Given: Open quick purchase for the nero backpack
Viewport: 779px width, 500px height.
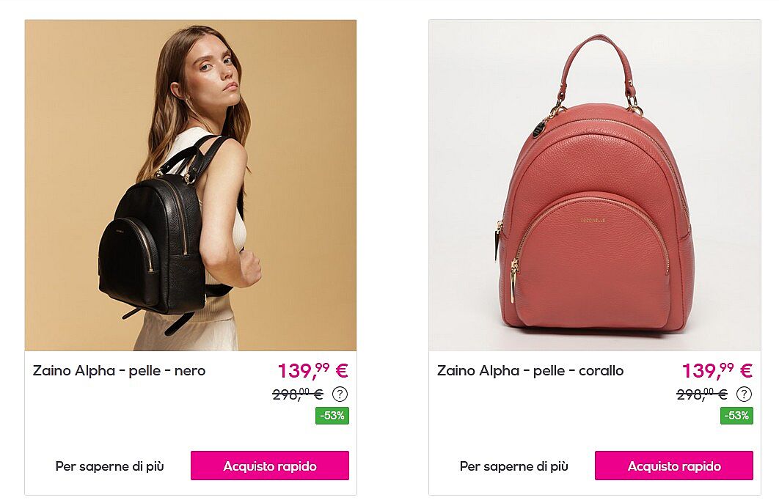Looking at the screenshot, I should (270, 466).
